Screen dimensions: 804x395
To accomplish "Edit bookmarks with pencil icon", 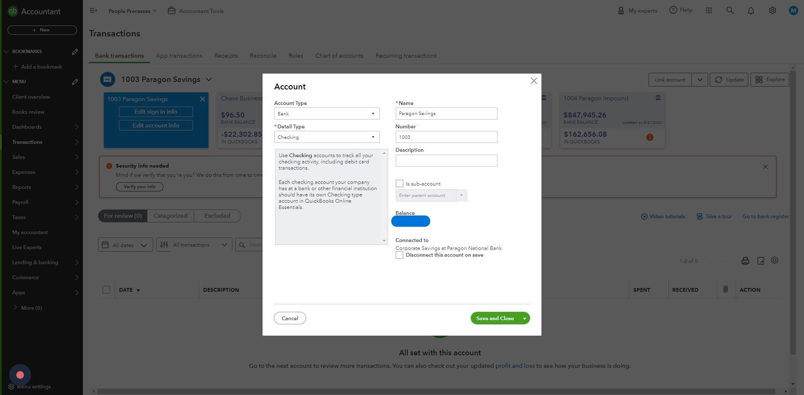I will tap(75, 52).
